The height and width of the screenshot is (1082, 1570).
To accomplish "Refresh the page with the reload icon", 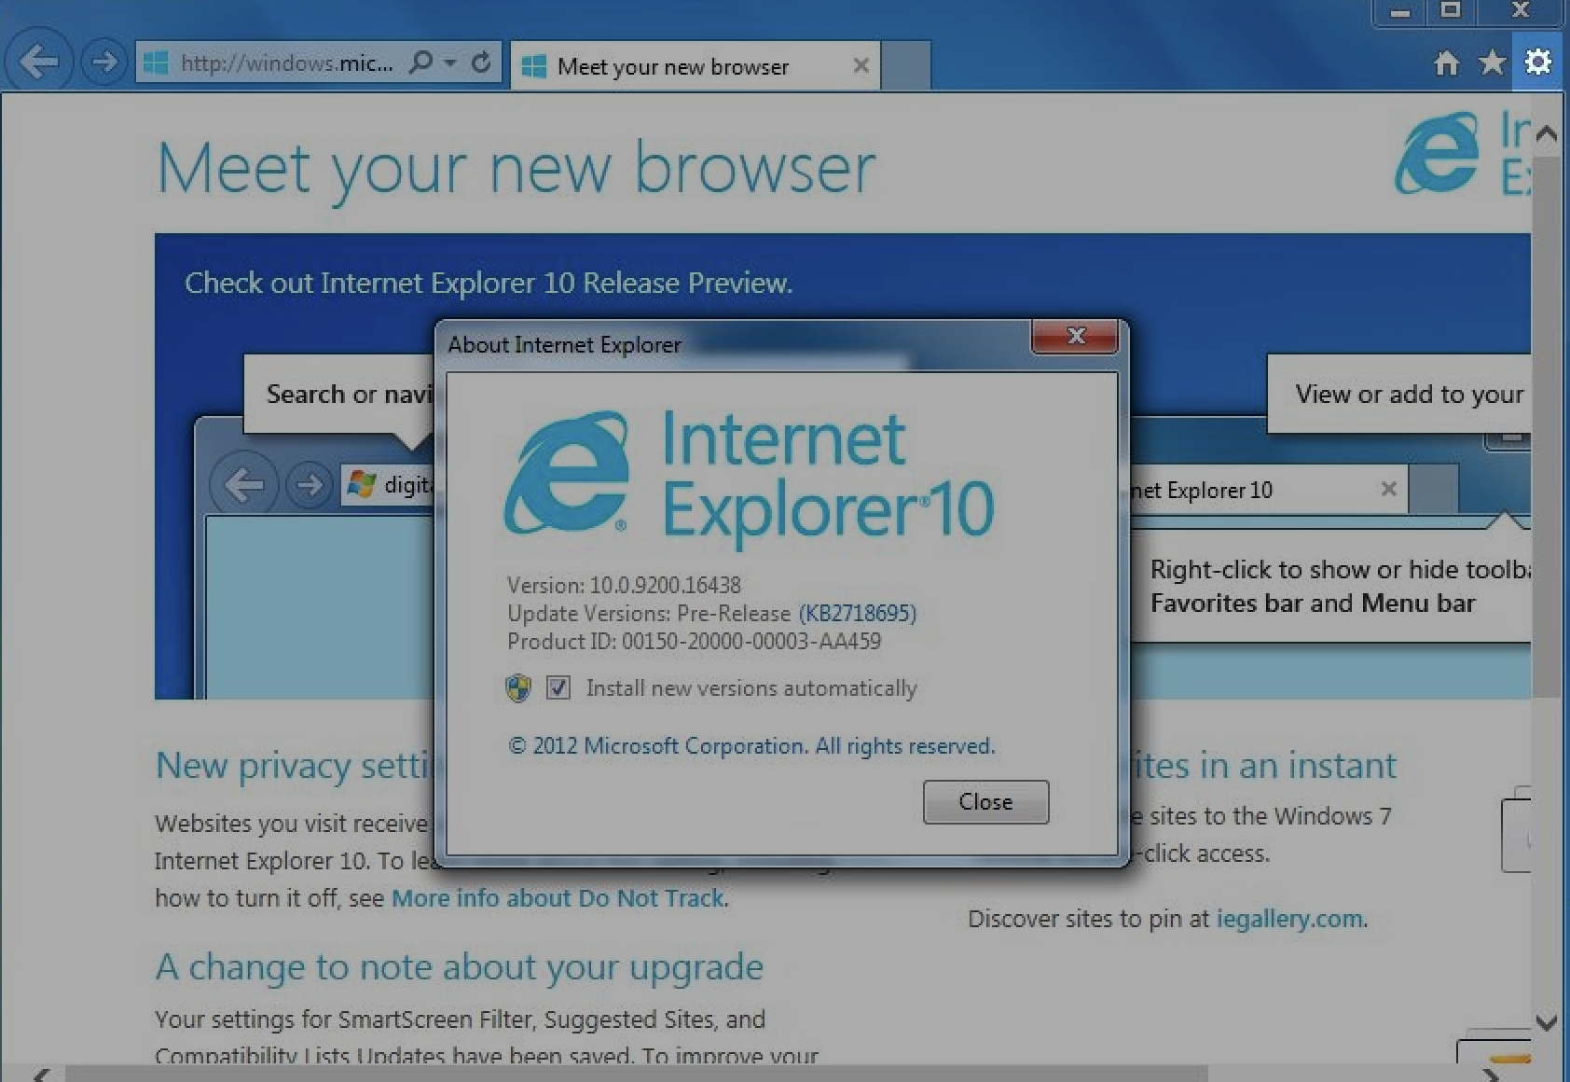I will (481, 62).
